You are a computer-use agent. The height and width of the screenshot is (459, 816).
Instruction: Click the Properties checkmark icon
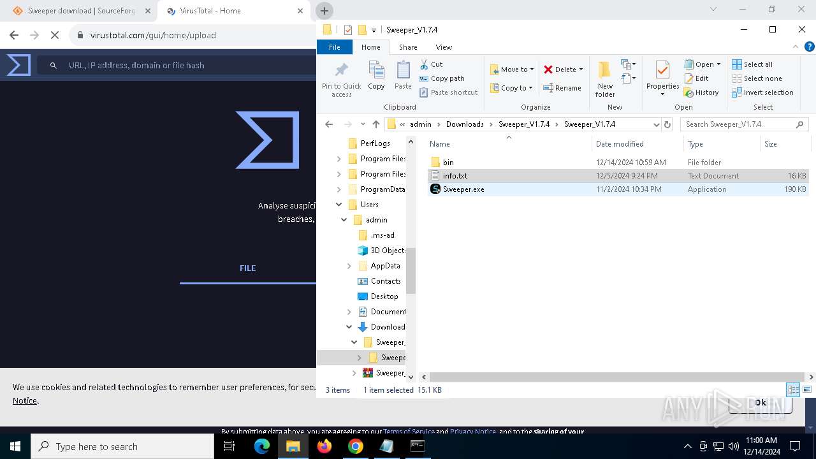(x=662, y=69)
